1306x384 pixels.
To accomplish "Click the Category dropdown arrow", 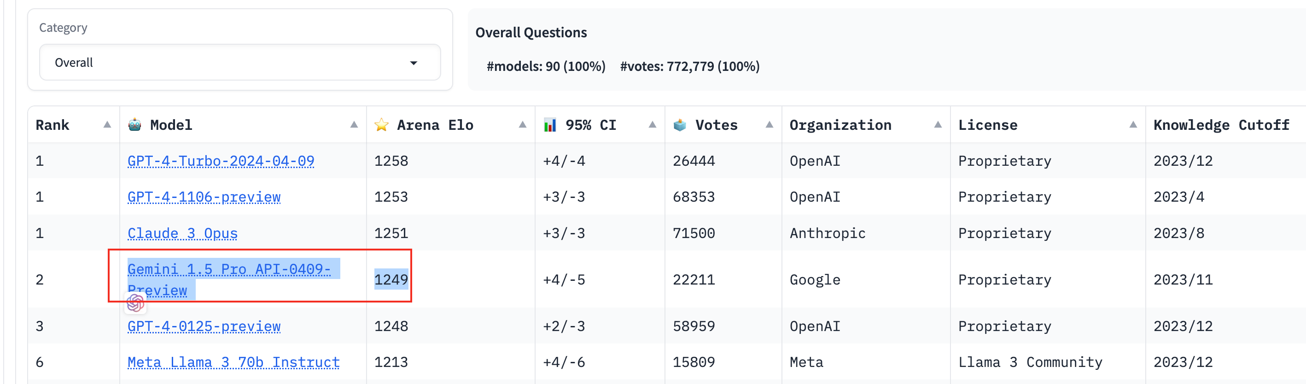I will point(414,63).
